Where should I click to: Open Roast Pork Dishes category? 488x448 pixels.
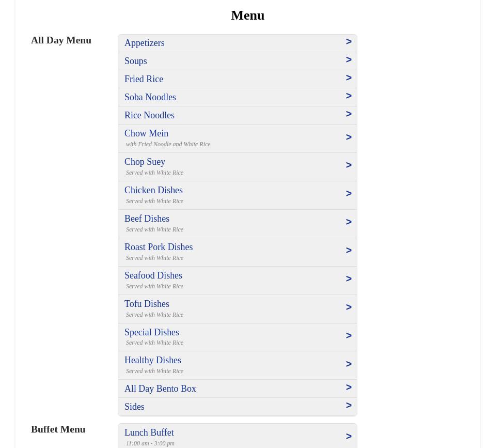[x=159, y=248]
